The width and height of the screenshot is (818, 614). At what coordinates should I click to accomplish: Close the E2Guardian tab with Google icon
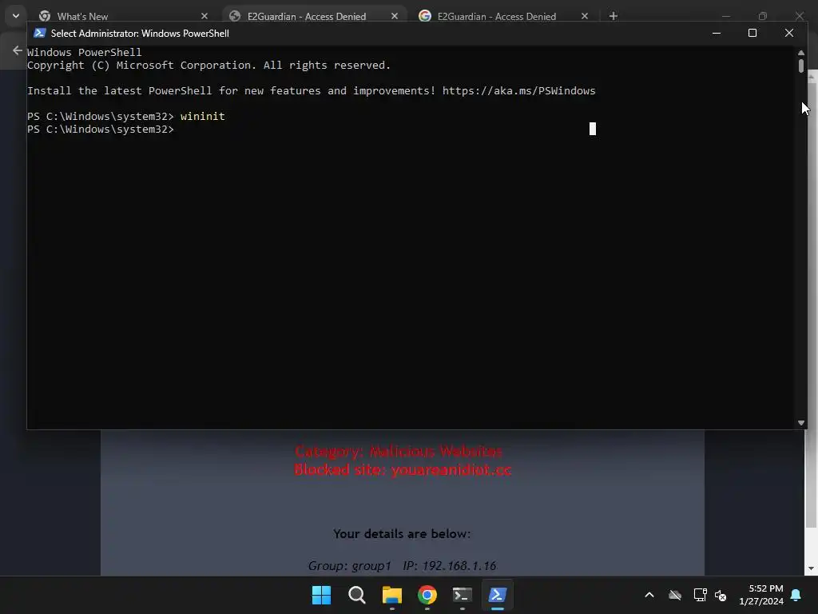point(584,16)
